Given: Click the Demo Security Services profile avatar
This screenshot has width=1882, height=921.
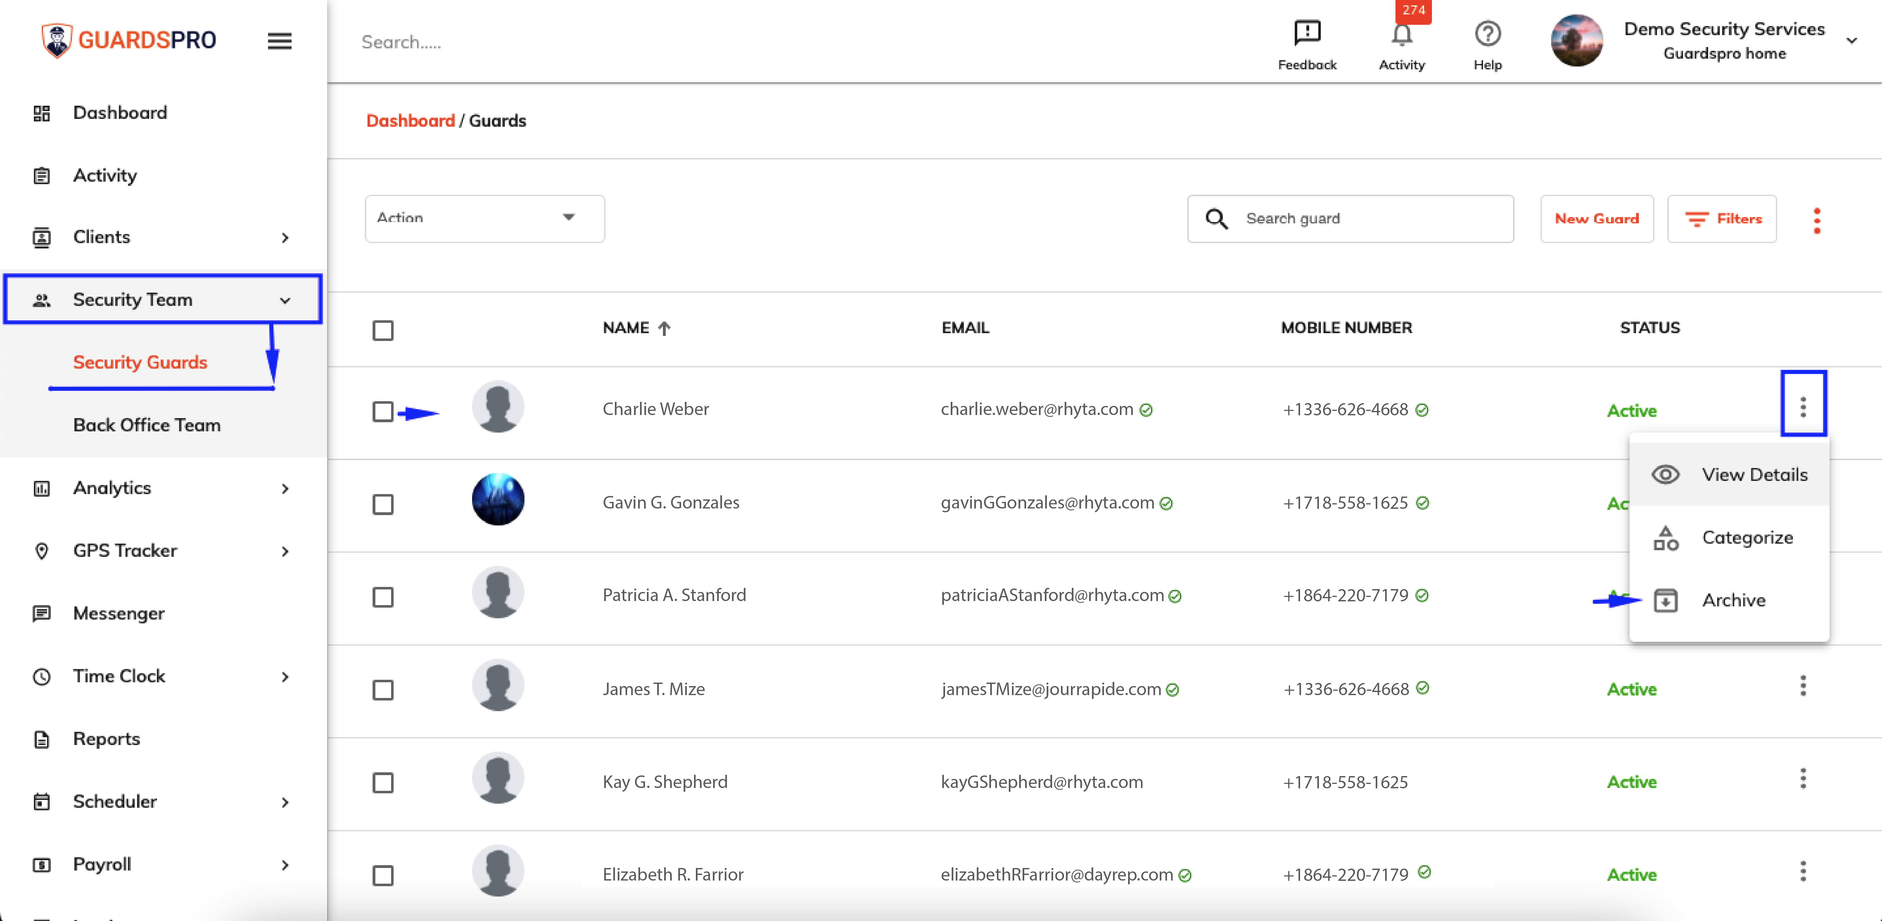Looking at the screenshot, I should 1577,41.
